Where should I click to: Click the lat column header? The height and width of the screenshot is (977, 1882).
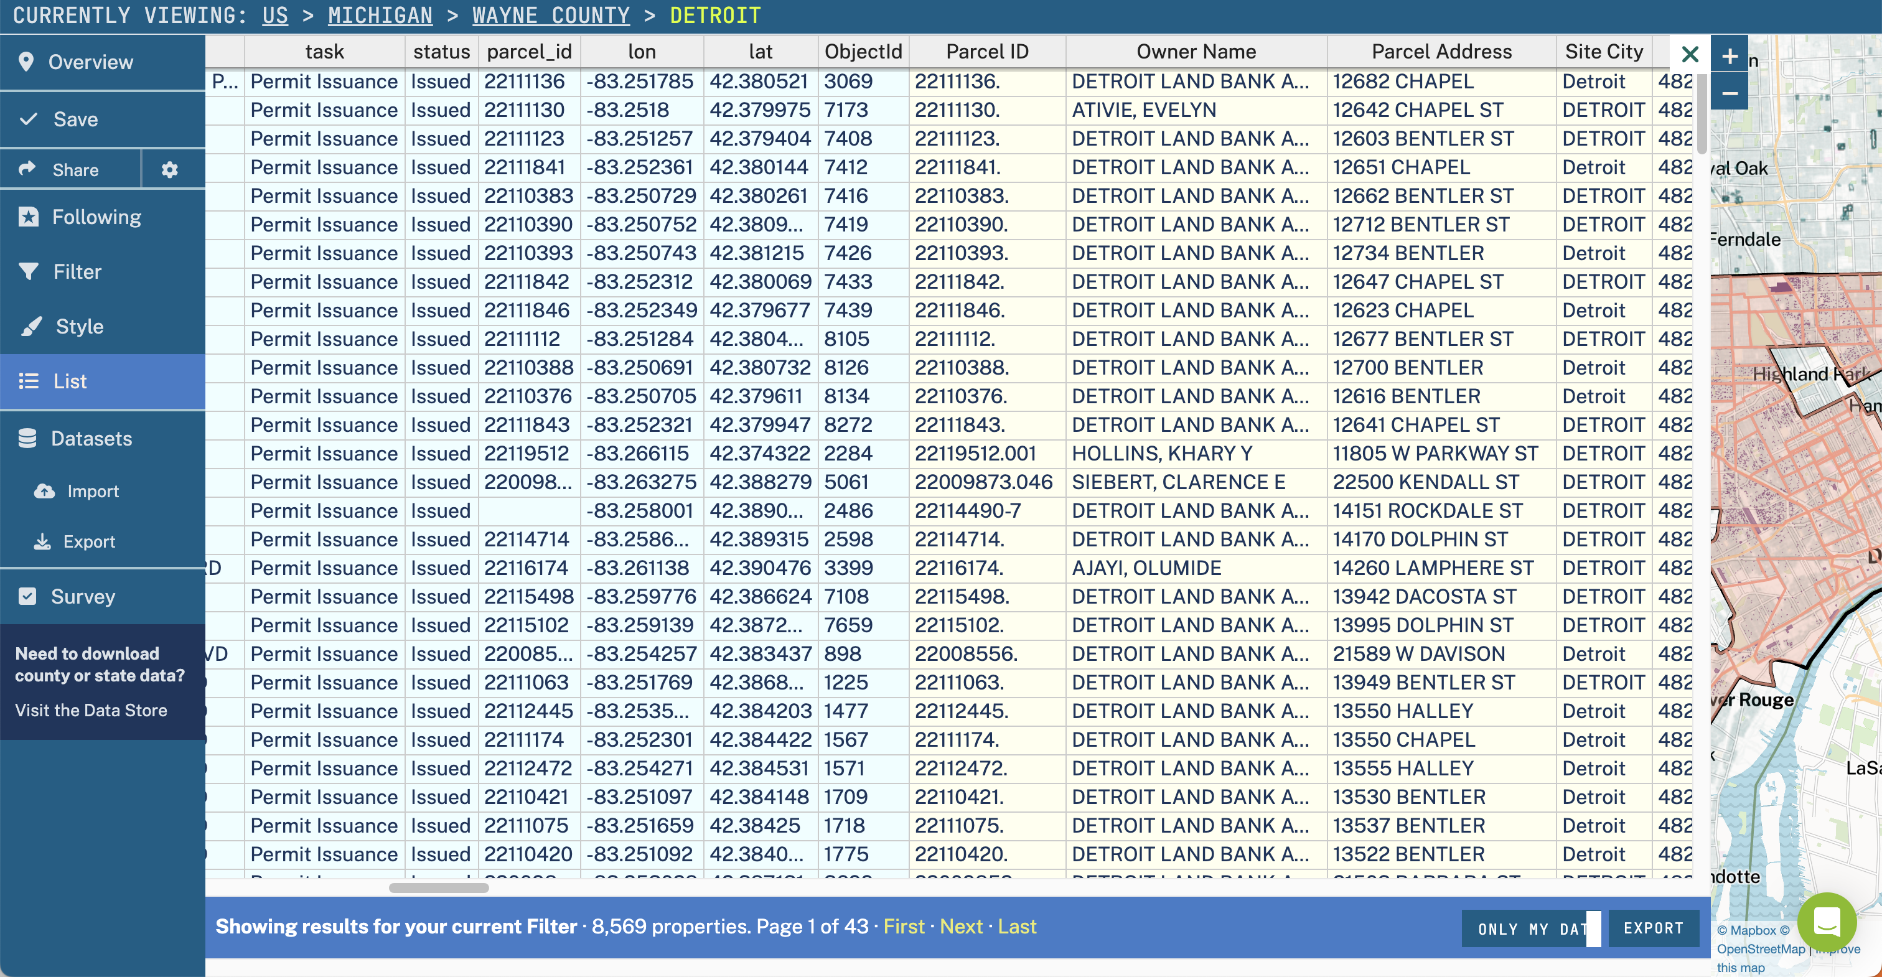[x=761, y=52]
